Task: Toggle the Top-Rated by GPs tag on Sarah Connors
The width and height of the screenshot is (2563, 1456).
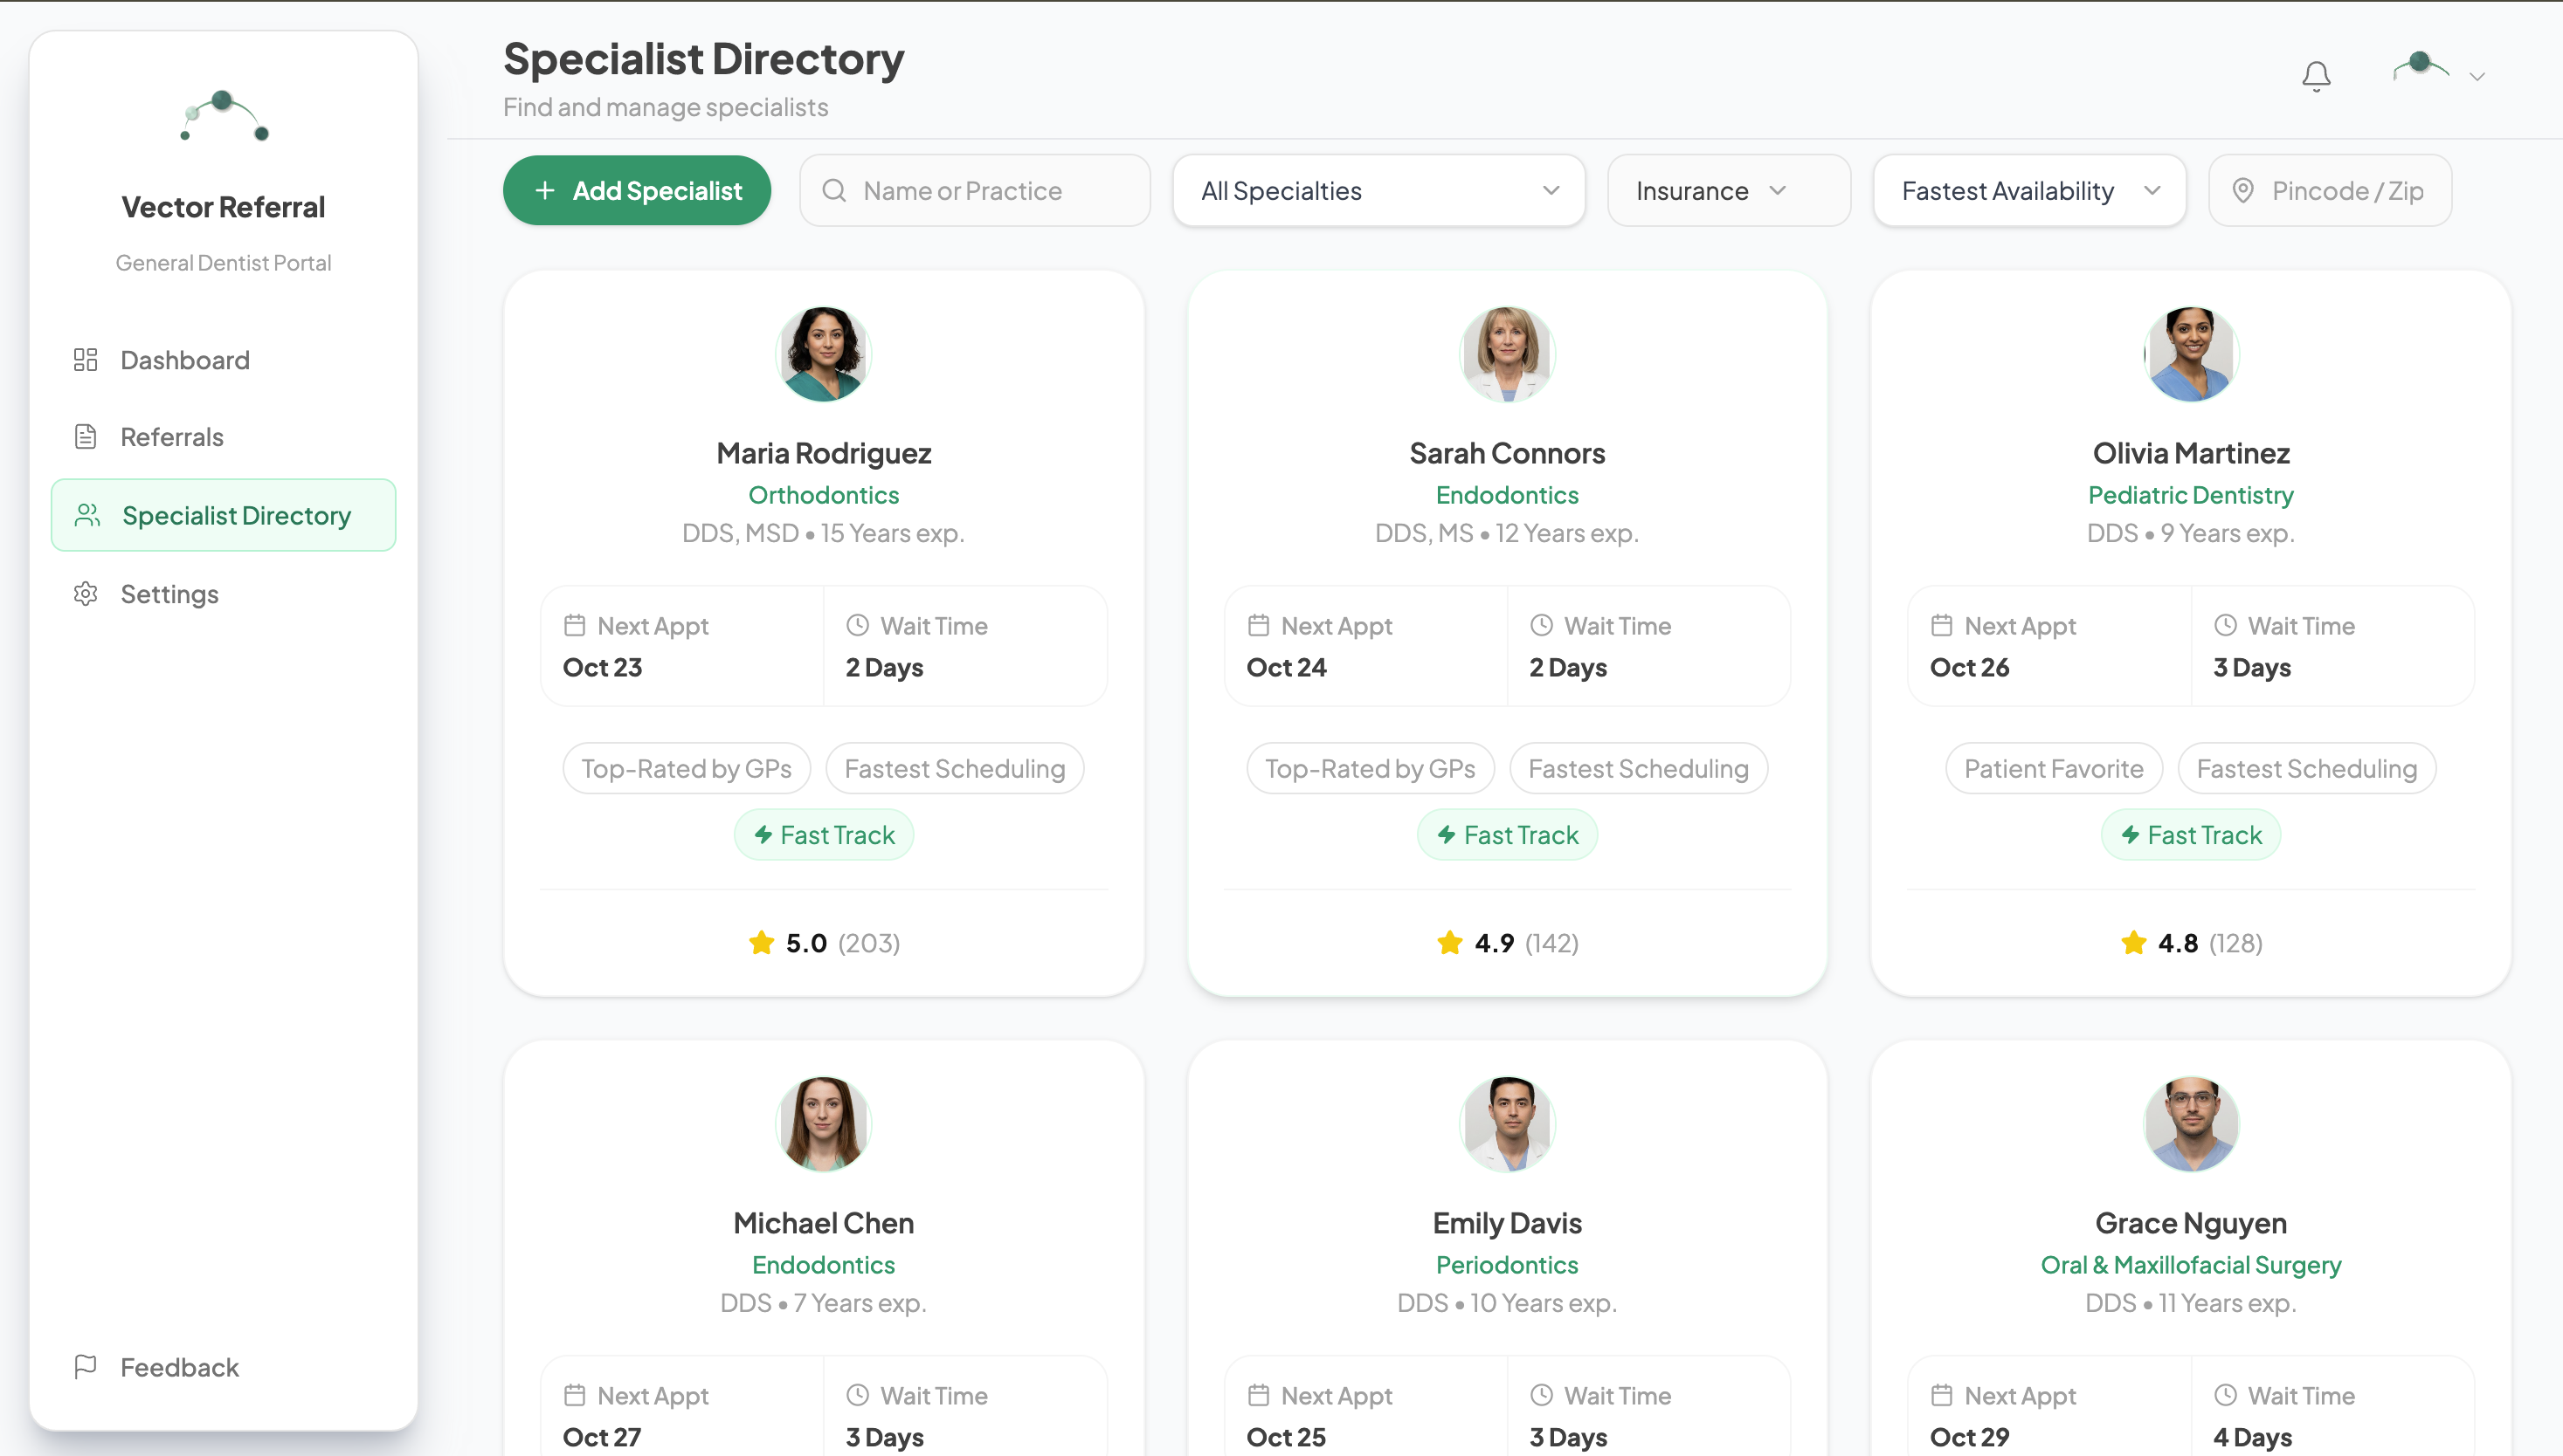Action: tap(1370, 768)
